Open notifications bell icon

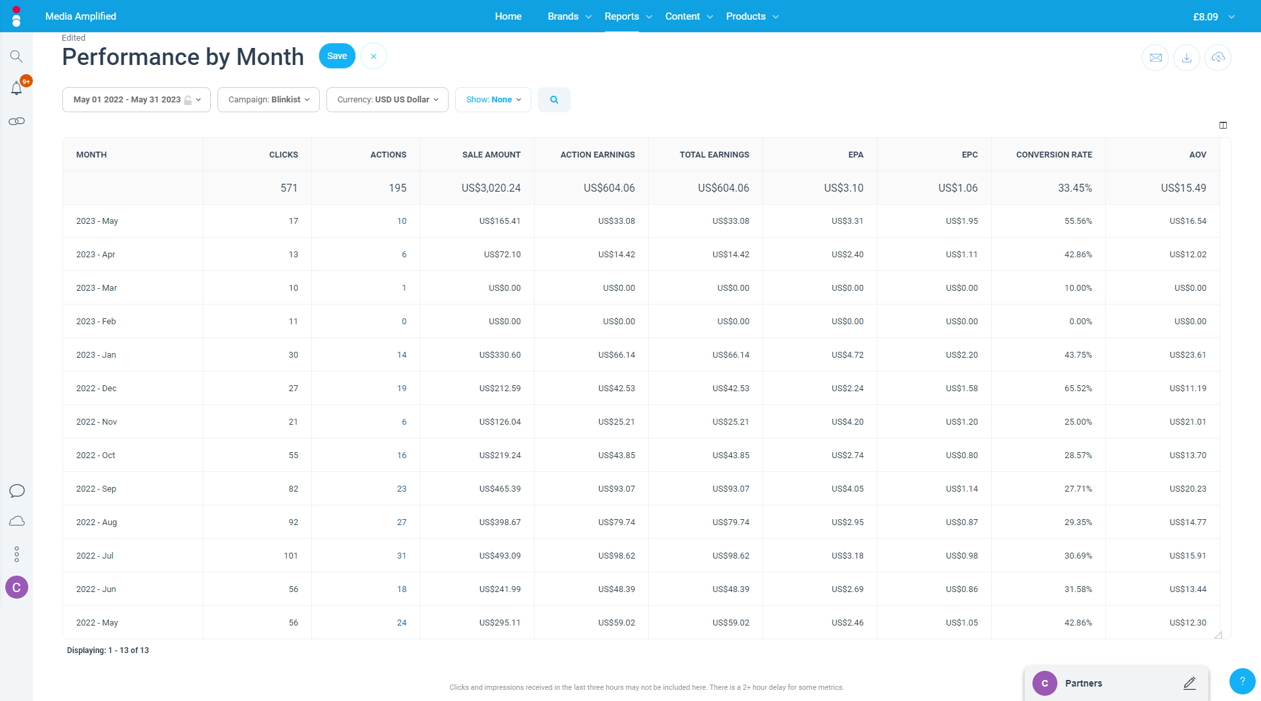[16, 89]
